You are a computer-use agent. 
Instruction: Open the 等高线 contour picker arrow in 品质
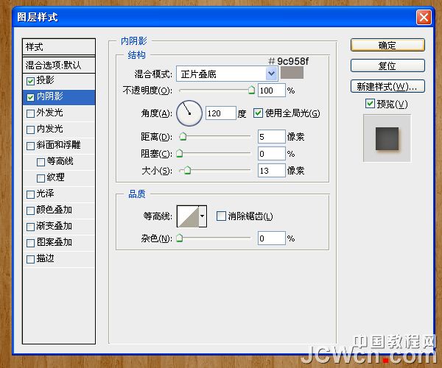click(x=203, y=216)
